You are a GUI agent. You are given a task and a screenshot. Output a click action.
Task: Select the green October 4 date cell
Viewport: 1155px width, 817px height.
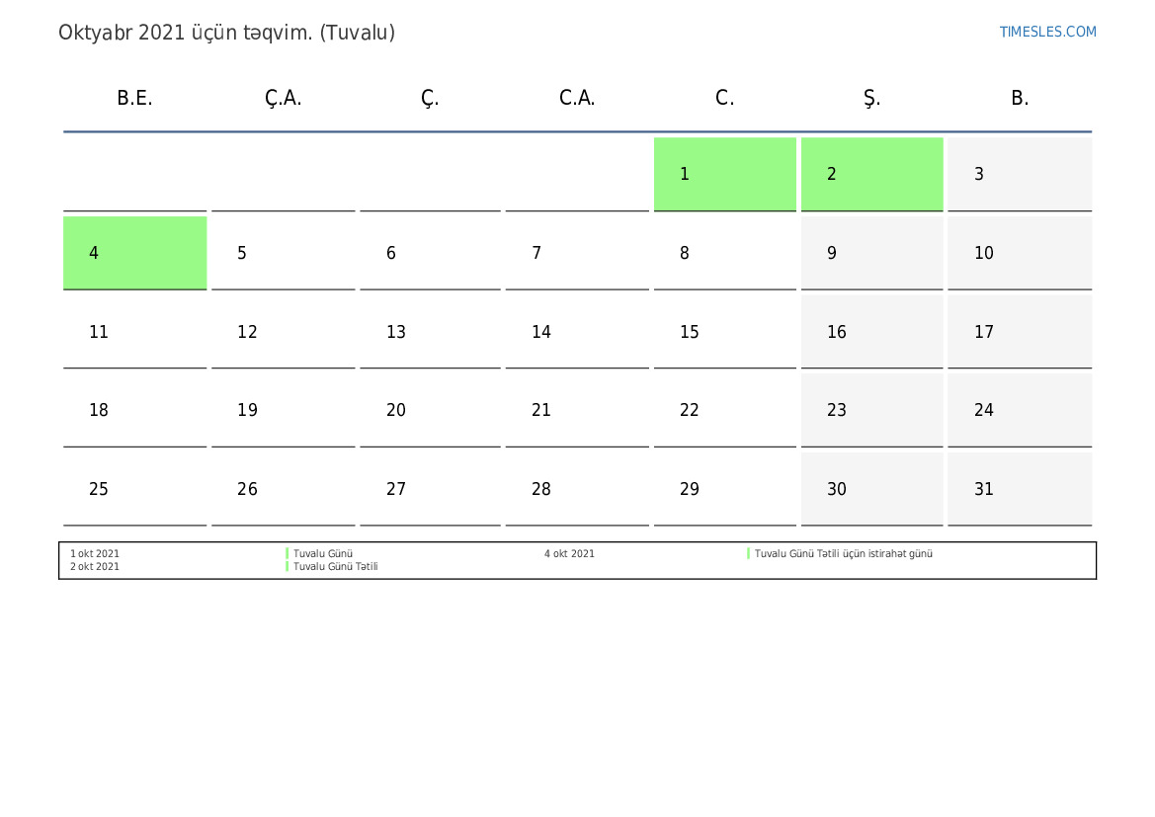(x=134, y=253)
